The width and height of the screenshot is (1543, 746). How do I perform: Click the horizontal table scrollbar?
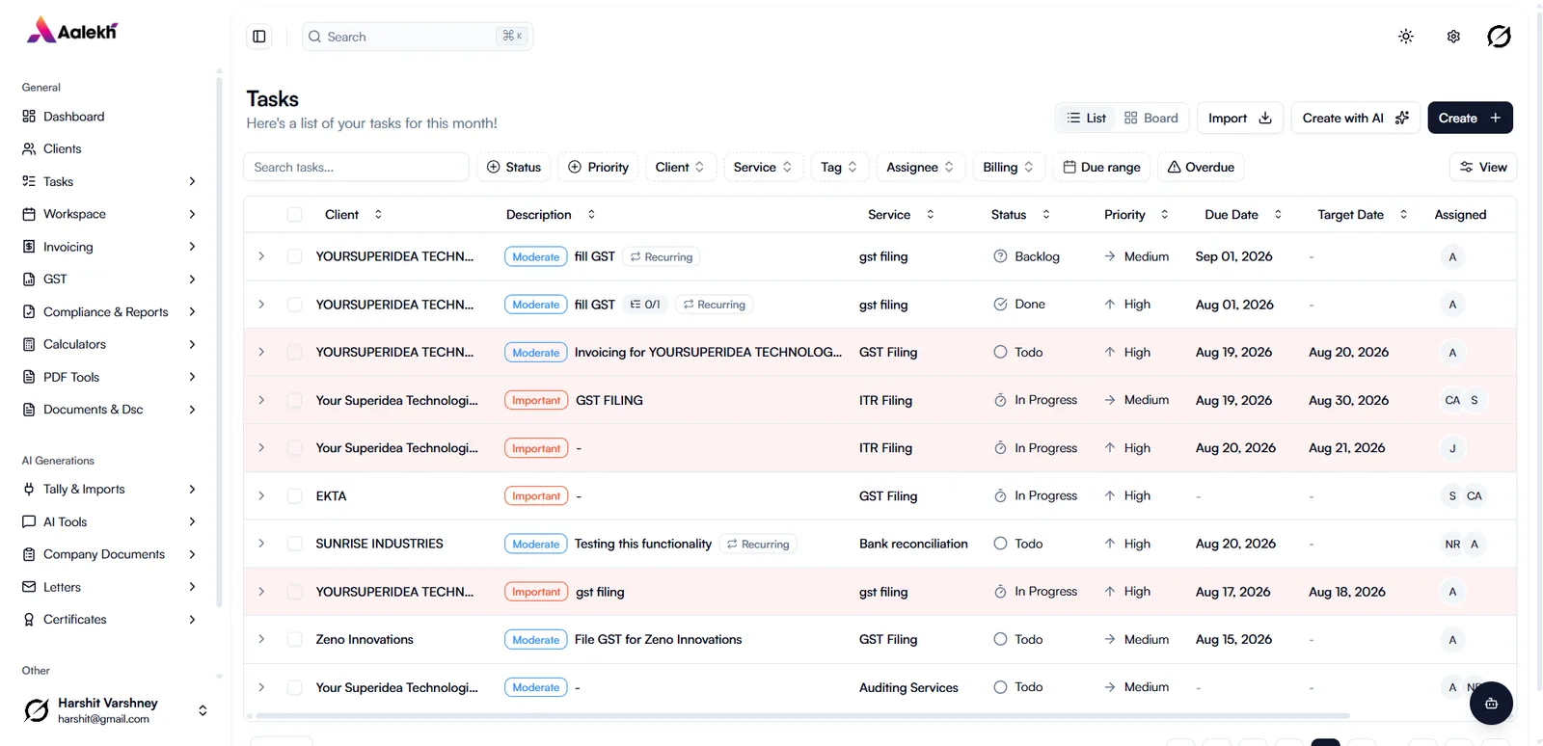[x=802, y=716]
